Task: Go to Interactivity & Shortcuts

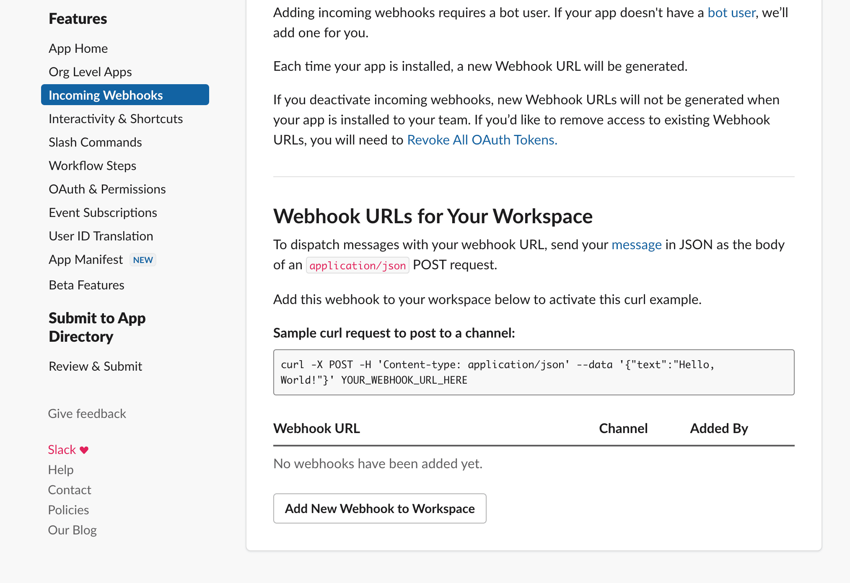Action: click(x=116, y=119)
